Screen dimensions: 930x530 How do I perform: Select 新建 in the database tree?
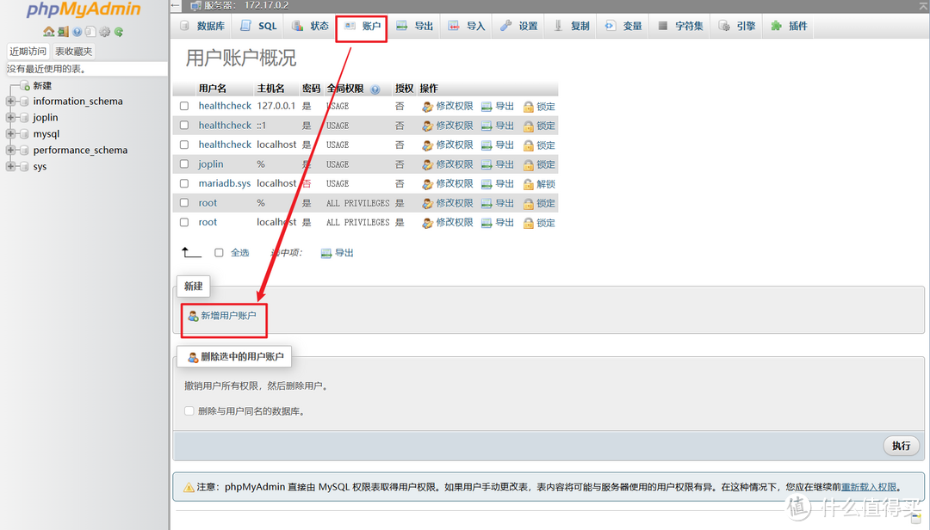[x=42, y=86]
